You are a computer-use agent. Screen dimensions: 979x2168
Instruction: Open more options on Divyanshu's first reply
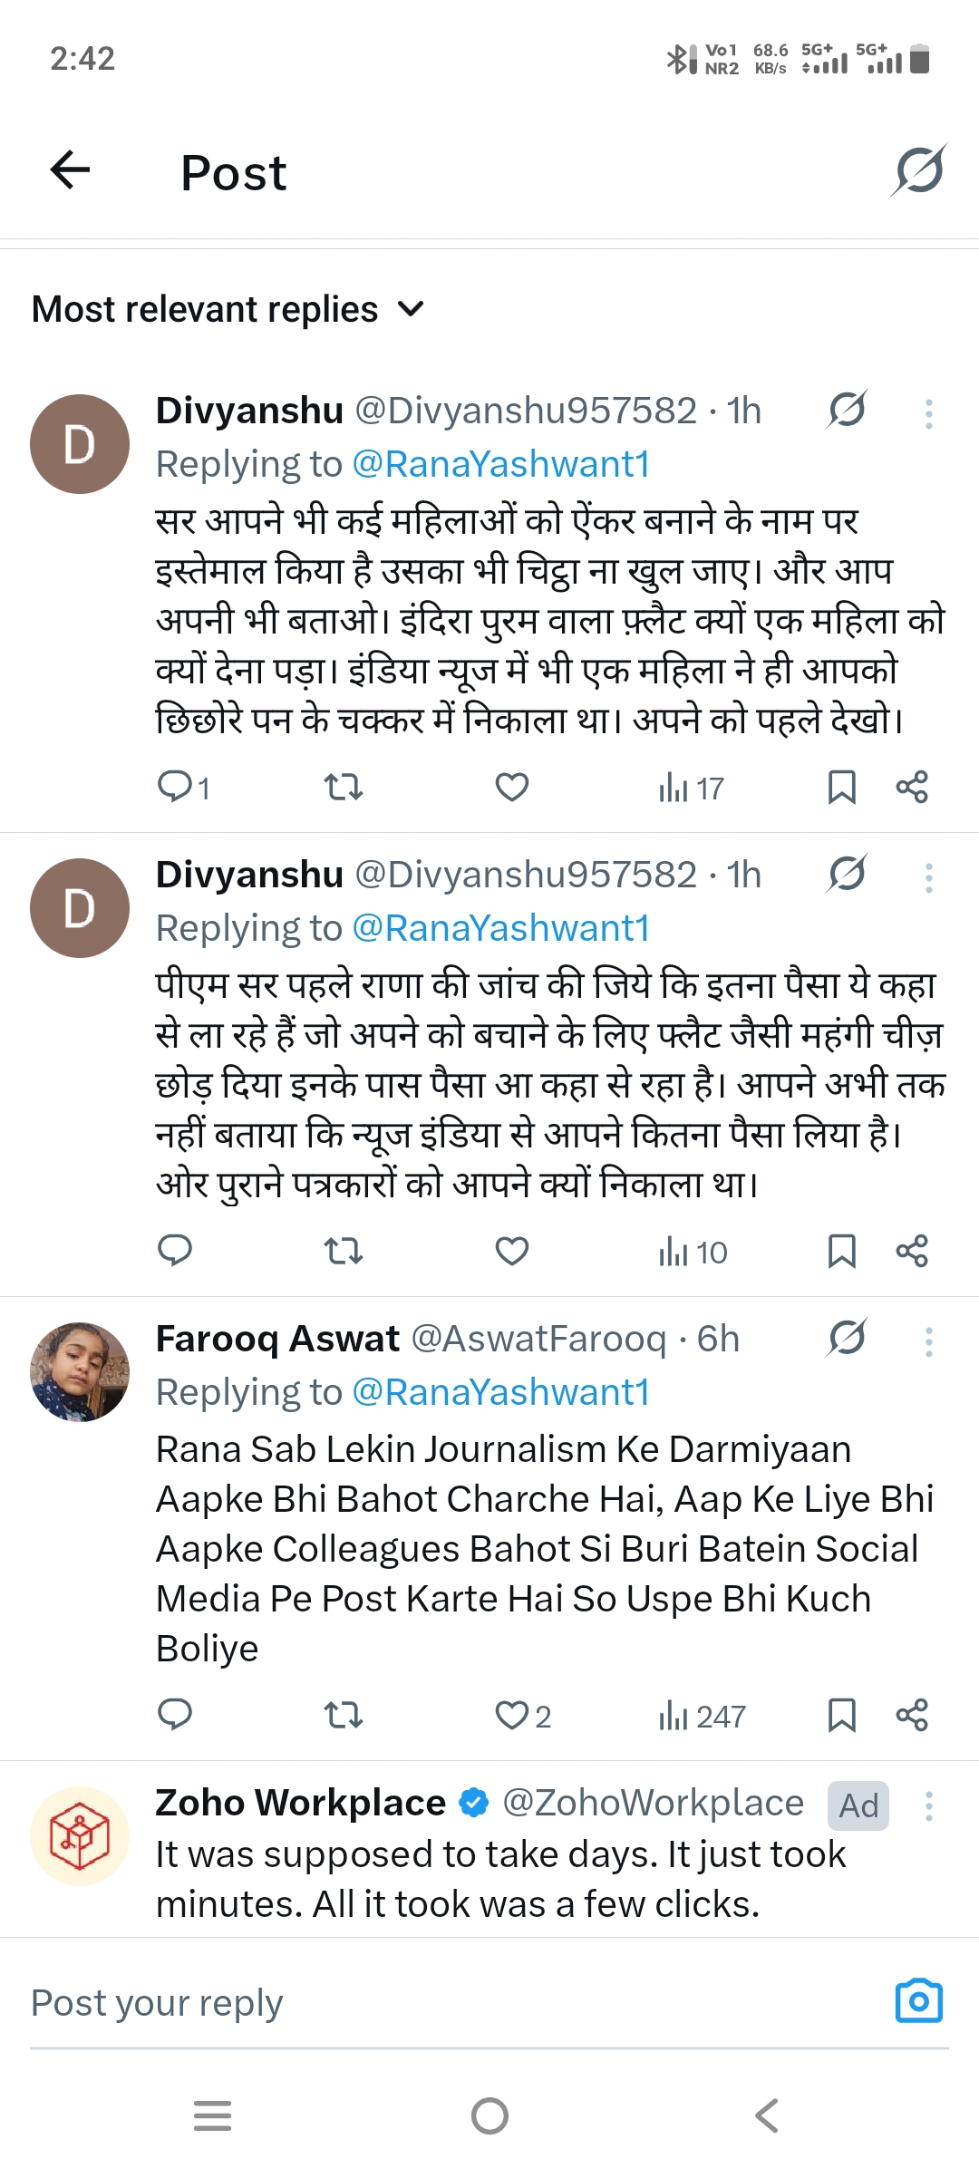(x=928, y=413)
